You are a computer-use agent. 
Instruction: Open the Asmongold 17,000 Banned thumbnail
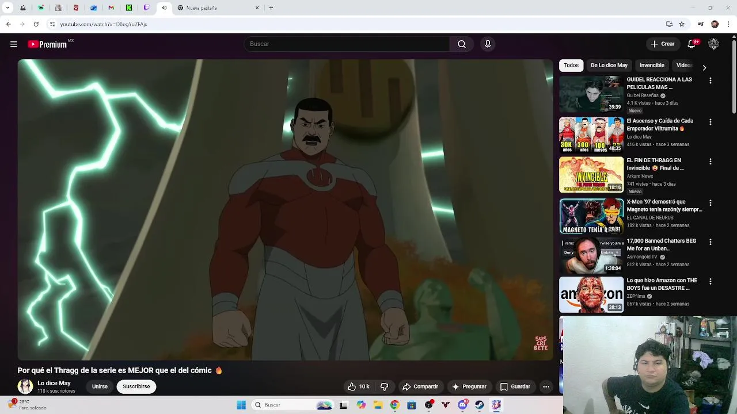pyautogui.click(x=591, y=255)
